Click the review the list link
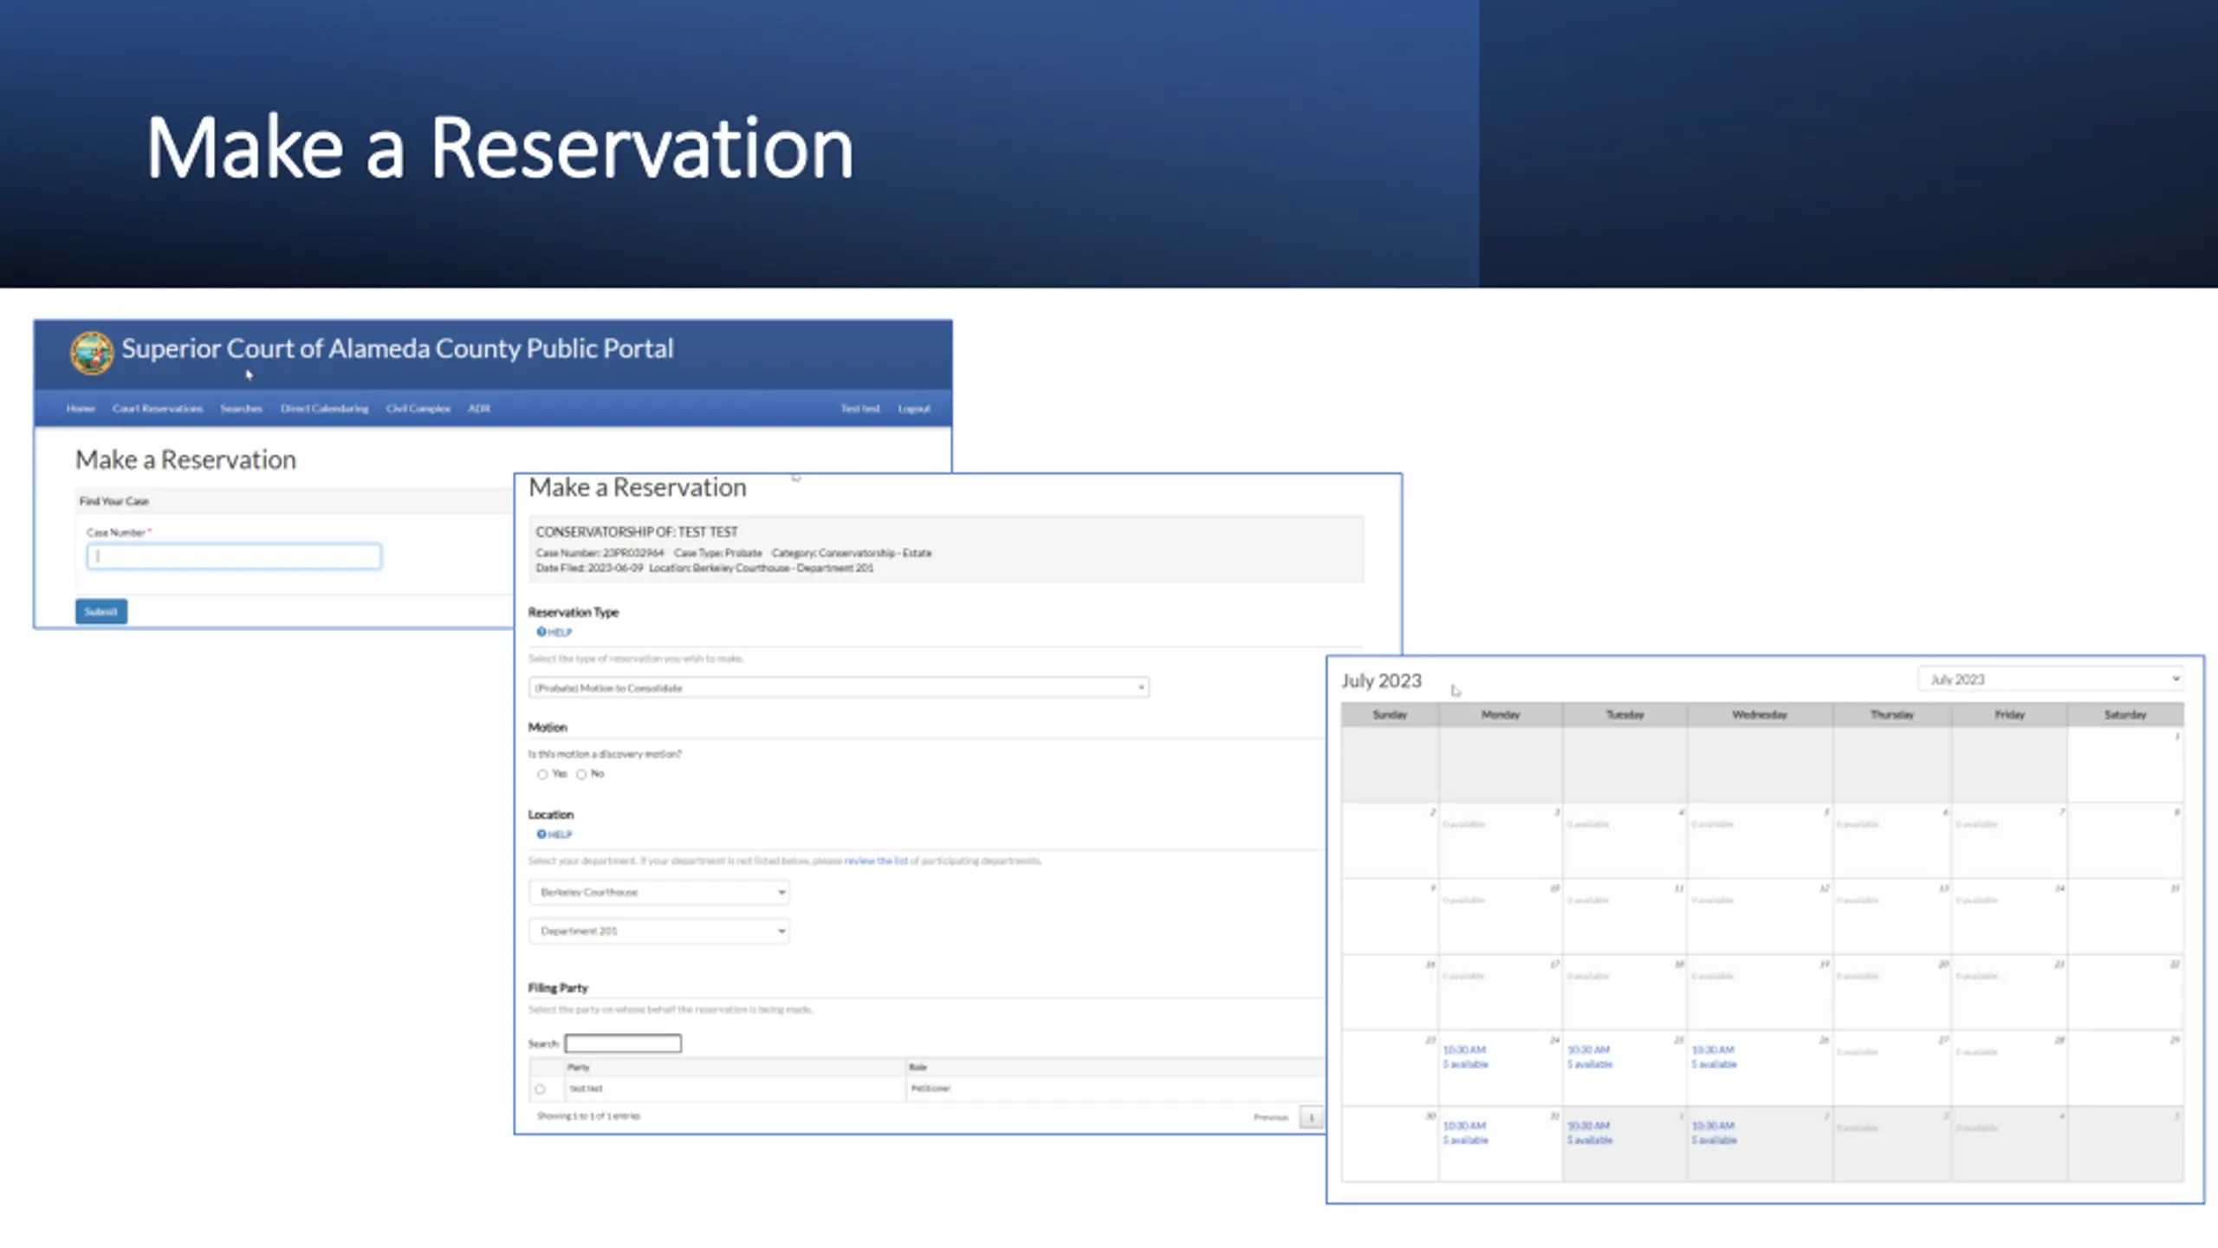This screenshot has height=1248, width=2218. coord(876,861)
